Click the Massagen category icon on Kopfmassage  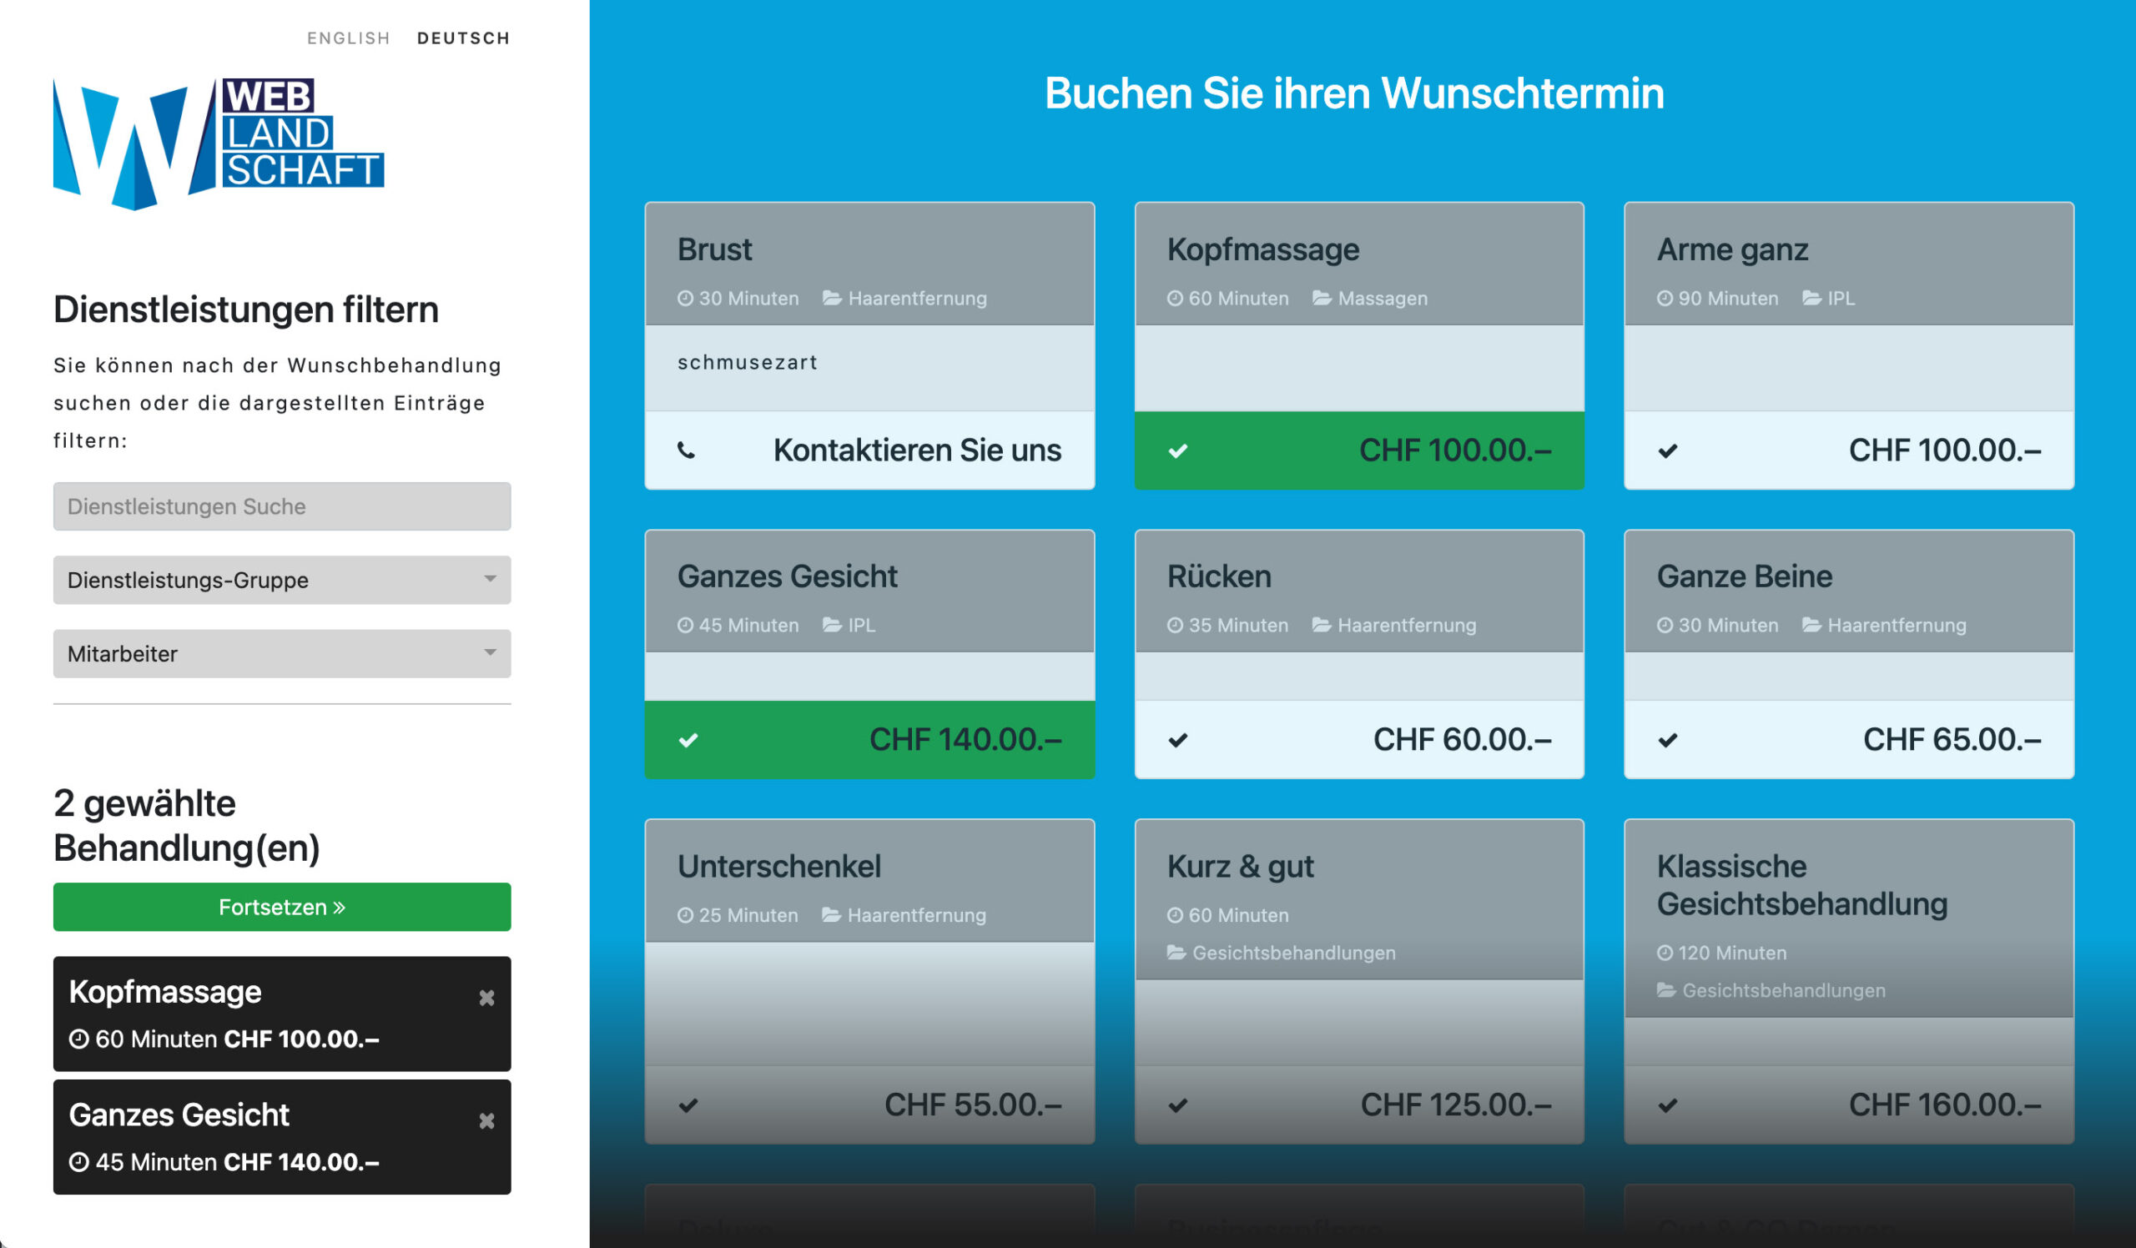(x=1322, y=298)
